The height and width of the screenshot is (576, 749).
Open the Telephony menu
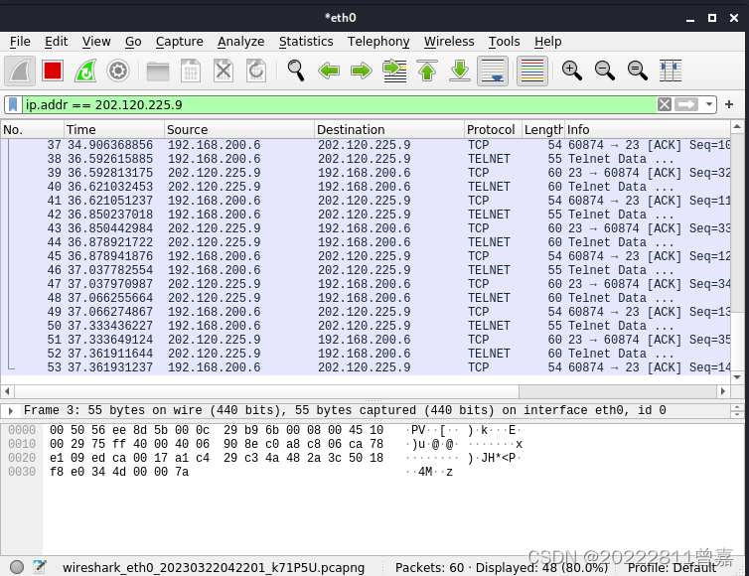(x=378, y=42)
